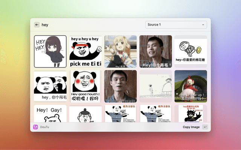Choose the 'Hey! Gay!' bear meme

50,114
